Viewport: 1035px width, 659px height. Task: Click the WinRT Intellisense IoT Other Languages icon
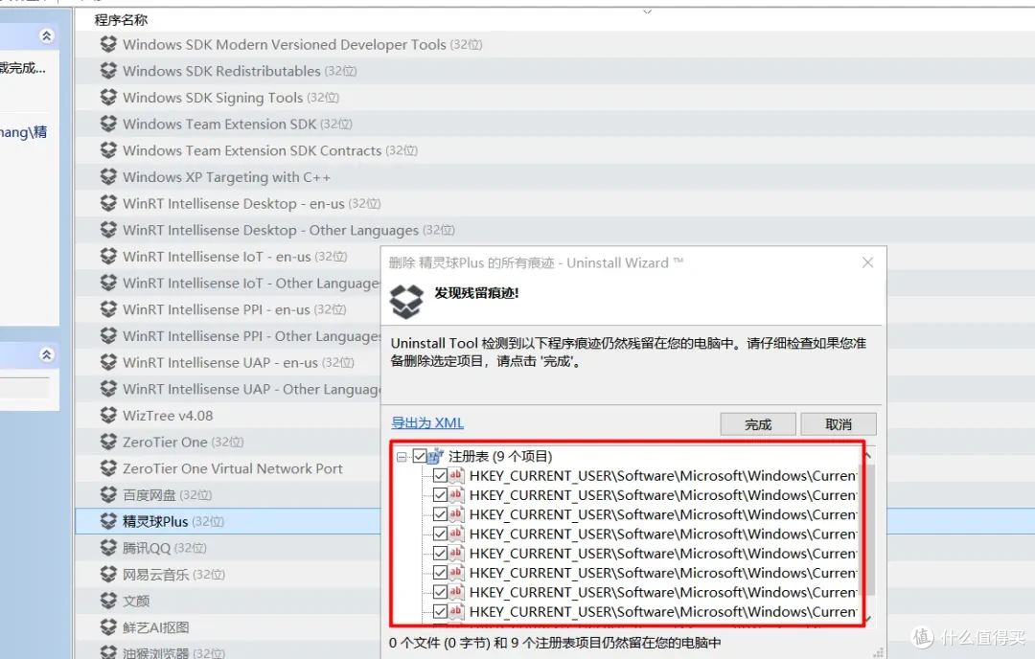[x=109, y=283]
